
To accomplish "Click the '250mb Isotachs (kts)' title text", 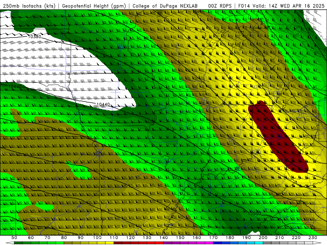I will (x=29, y=6).
